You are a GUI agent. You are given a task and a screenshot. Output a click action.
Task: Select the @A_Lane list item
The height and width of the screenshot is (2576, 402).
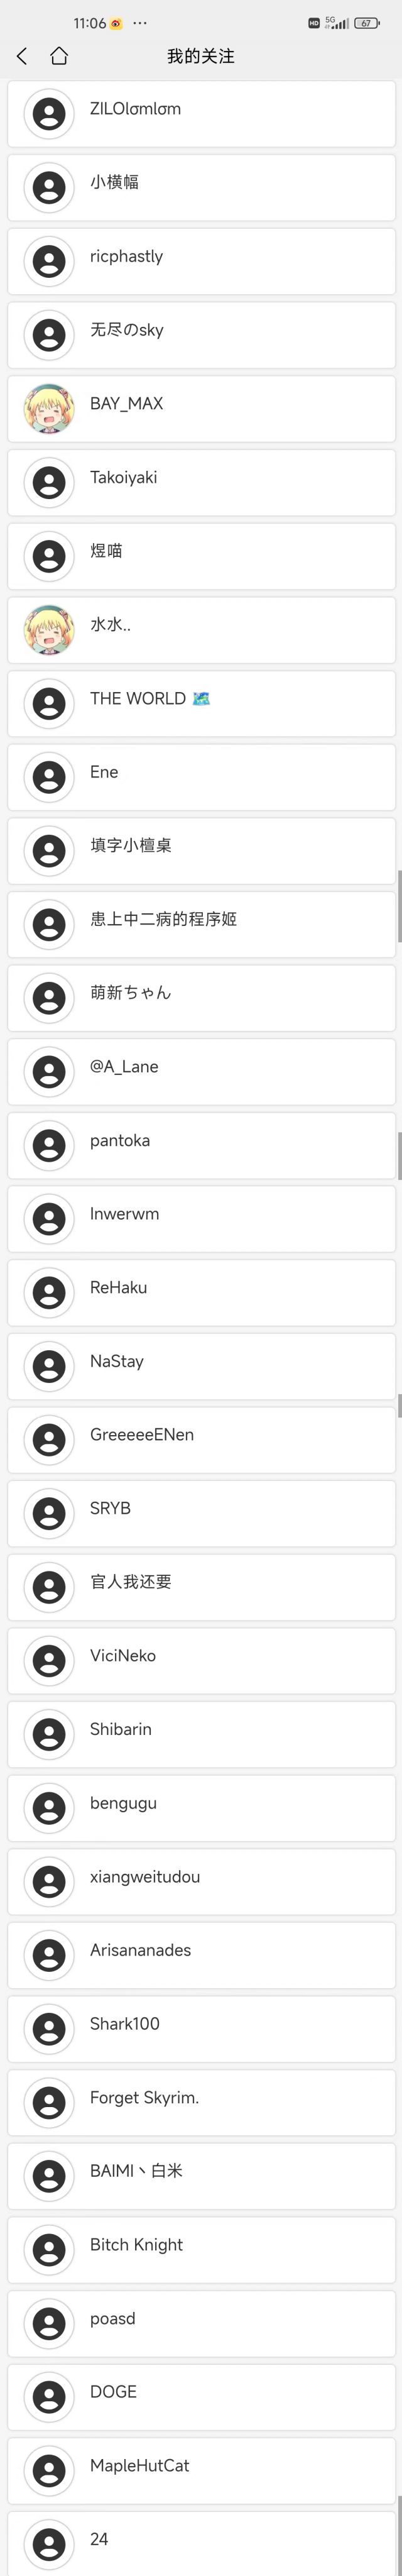click(x=201, y=1071)
